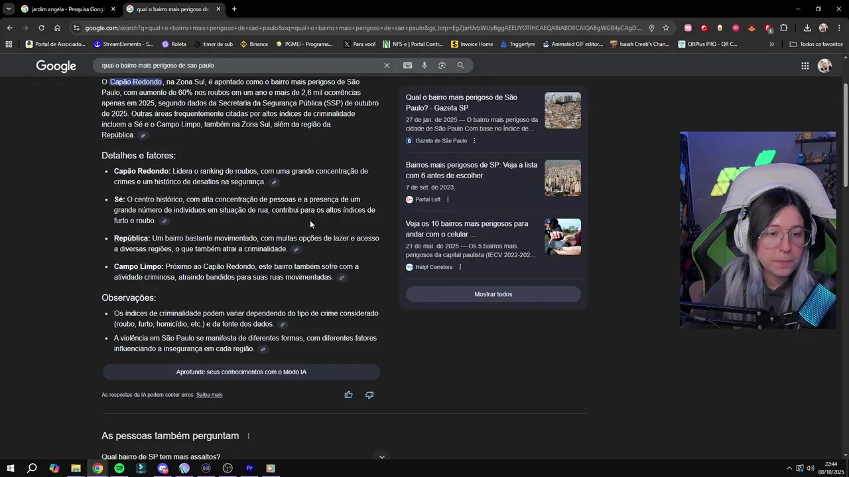This screenshot has height=477, width=849.
Task: Open 'Bairros mais perigosos de SP' article
Action: [x=472, y=170]
